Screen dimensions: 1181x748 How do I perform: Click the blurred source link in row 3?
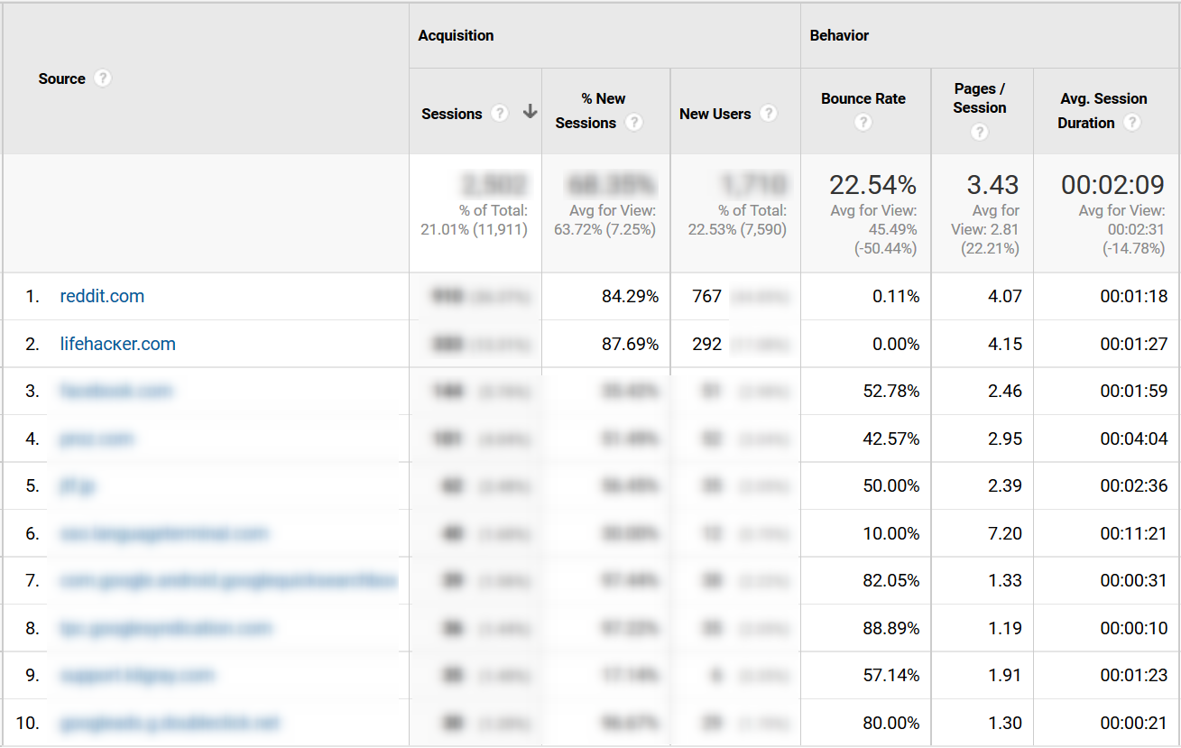click(x=116, y=391)
